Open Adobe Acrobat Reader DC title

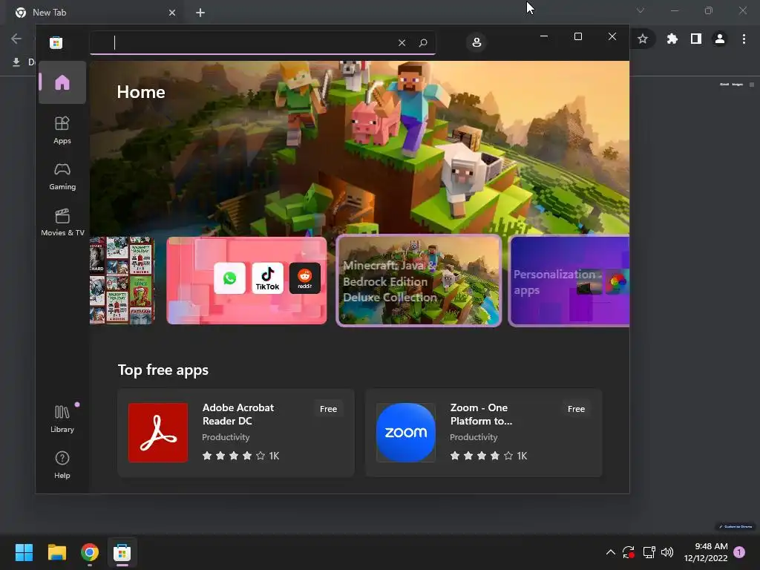(x=238, y=414)
